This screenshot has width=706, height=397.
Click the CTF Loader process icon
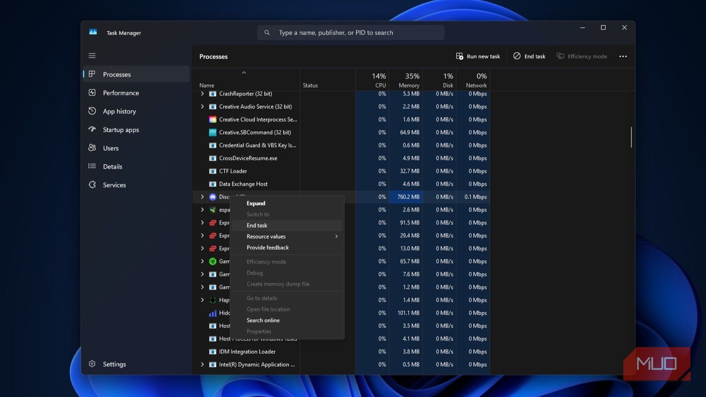213,171
